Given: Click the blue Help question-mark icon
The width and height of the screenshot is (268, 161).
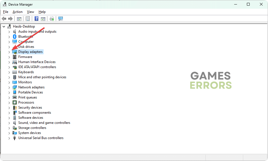Looking at the screenshot, I should click(x=36, y=19).
